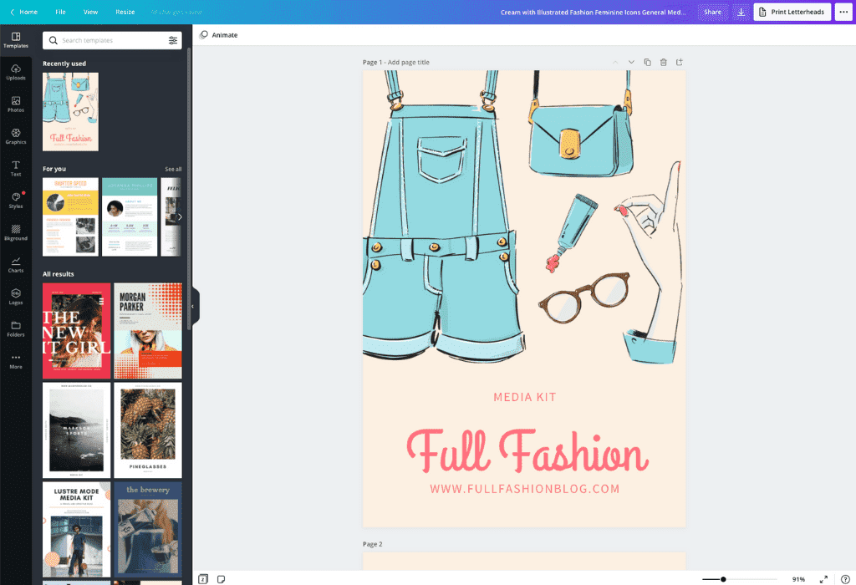Open the File menu

pos(60,12)
